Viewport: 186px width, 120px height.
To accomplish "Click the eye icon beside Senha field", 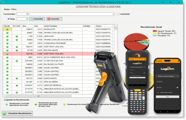I will [x=177, y=88].
